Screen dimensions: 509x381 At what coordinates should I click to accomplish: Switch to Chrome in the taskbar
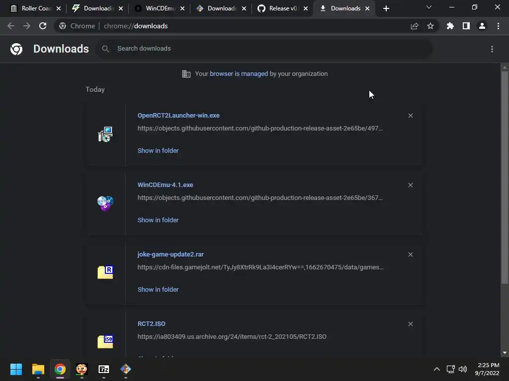[x=60, y=369]
